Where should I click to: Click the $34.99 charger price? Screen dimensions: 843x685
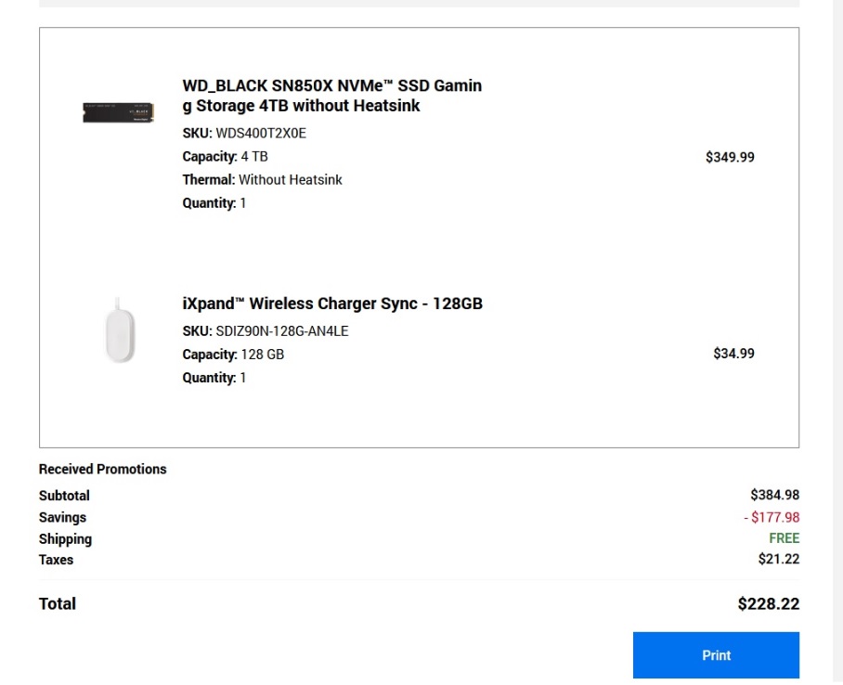(x=733, y=354)
